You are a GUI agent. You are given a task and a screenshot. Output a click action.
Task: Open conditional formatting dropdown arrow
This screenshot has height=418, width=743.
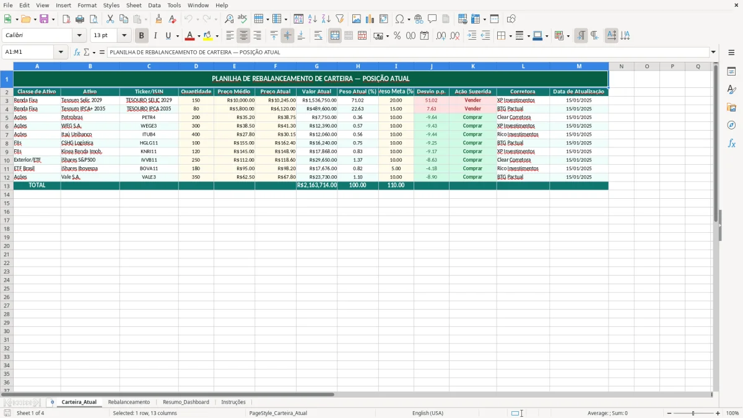tap(568, 36)
